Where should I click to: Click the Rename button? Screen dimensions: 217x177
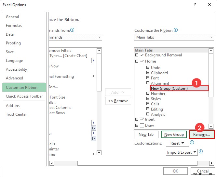tap(202, 135)
